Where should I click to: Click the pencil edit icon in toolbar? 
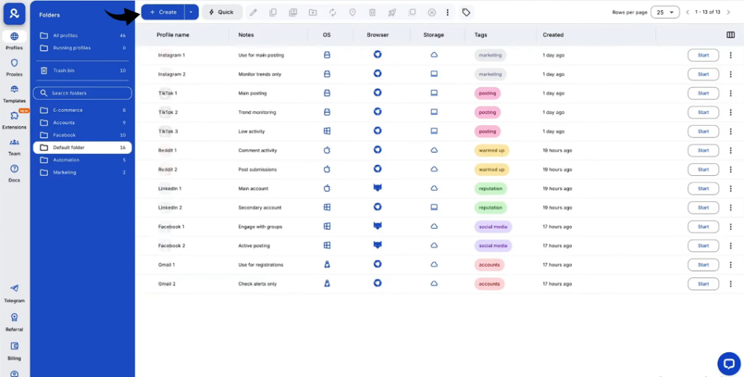click(x=254, y=12)
